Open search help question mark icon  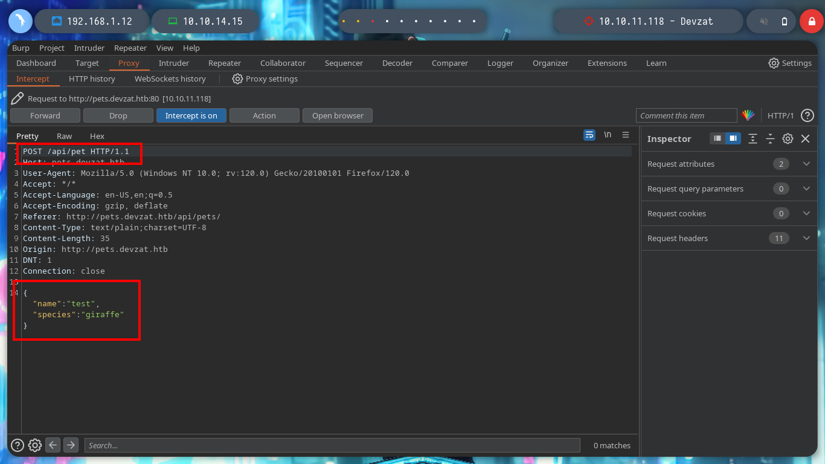18,445
